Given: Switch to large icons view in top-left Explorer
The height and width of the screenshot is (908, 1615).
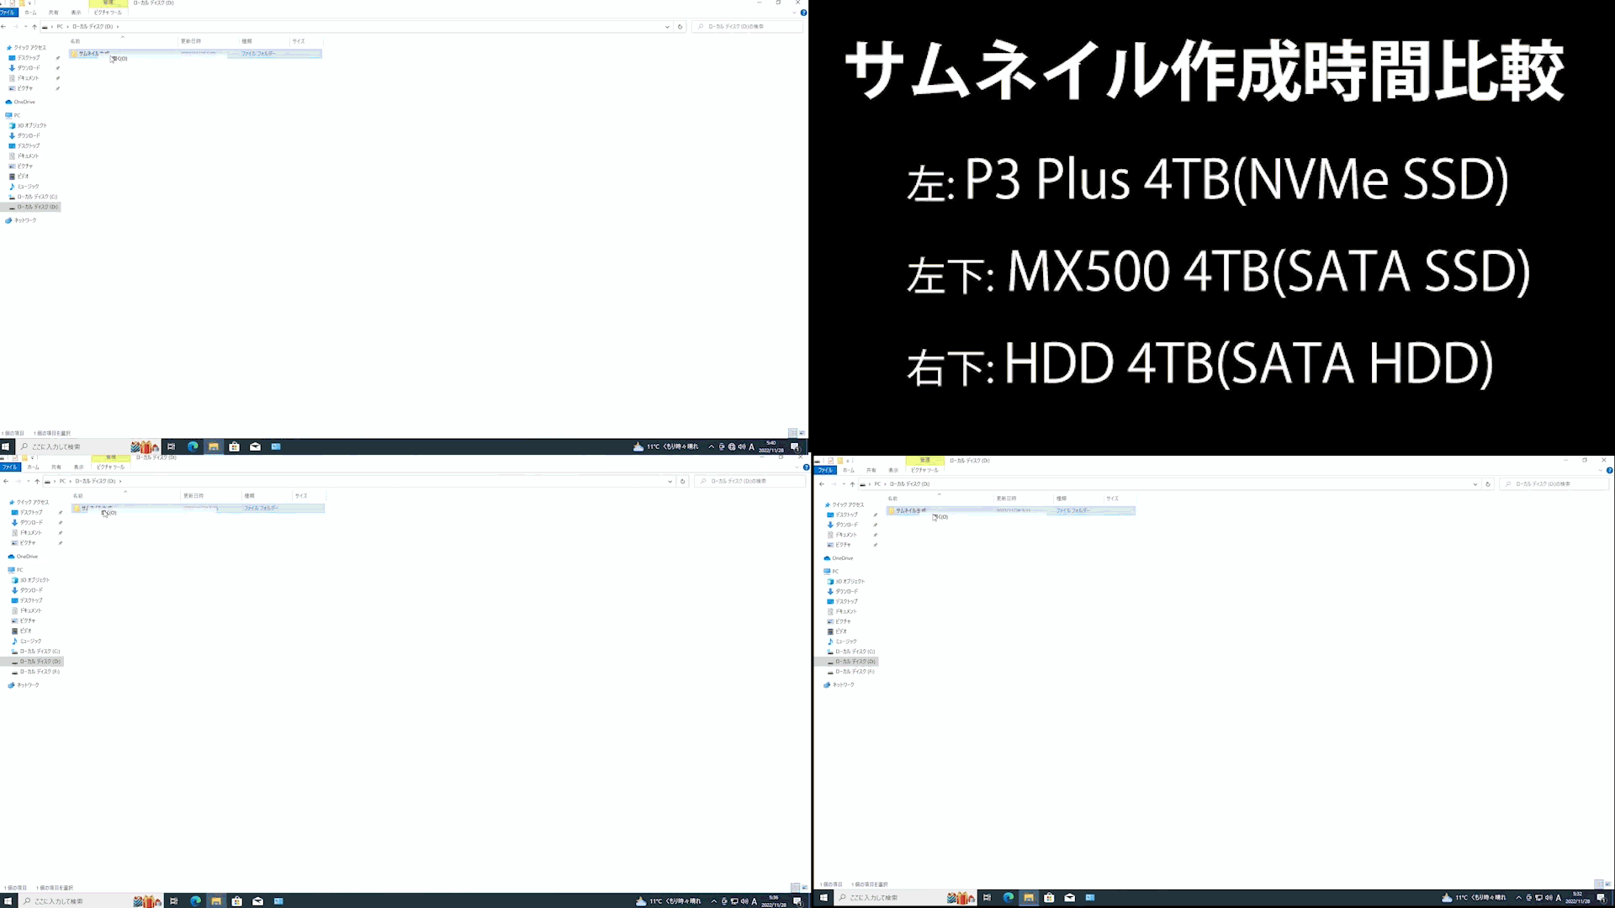Looking at the screenshot, I should (802, 433).
